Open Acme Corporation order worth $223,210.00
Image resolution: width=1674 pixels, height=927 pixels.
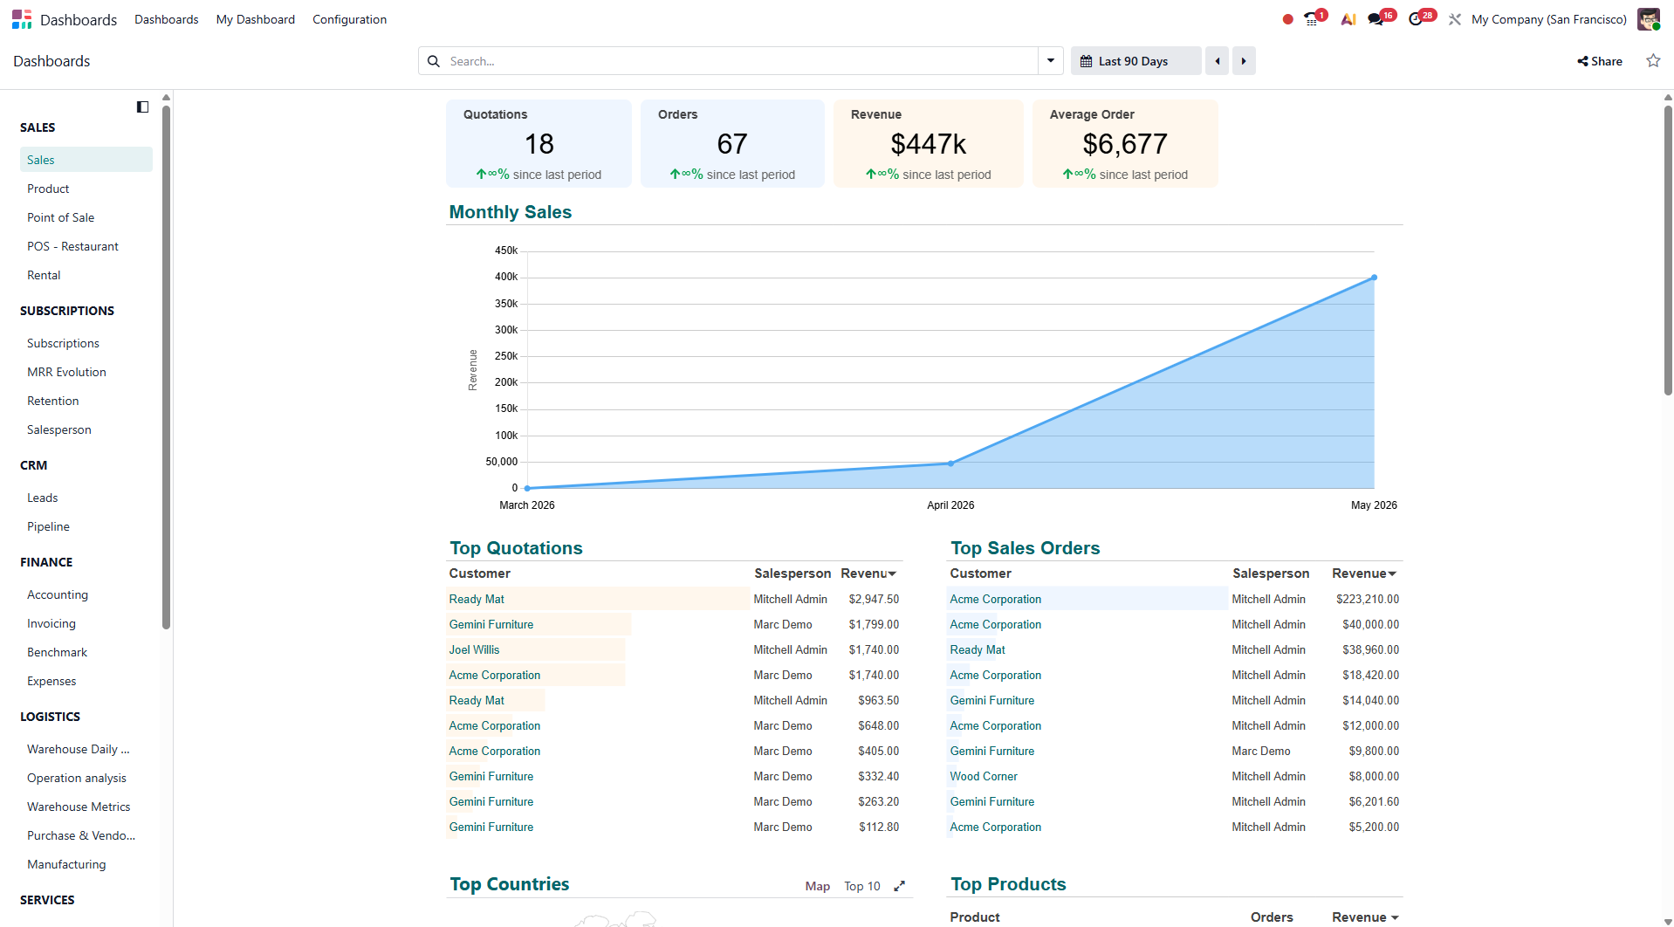pos(995,599)
